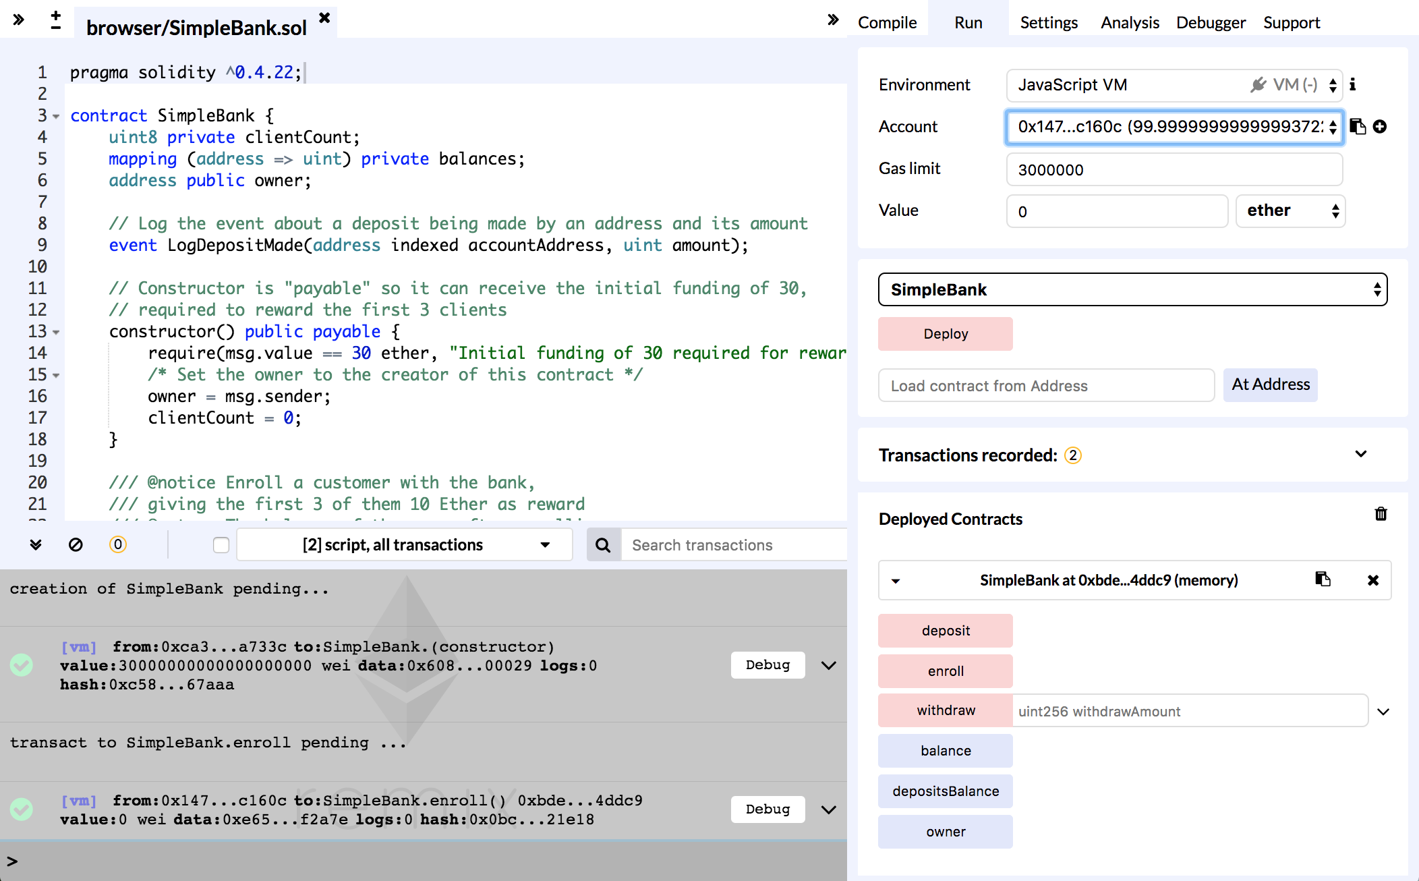Expand the Transactions recorded section
The image size is (1419, 881).
pos(1361,454)
